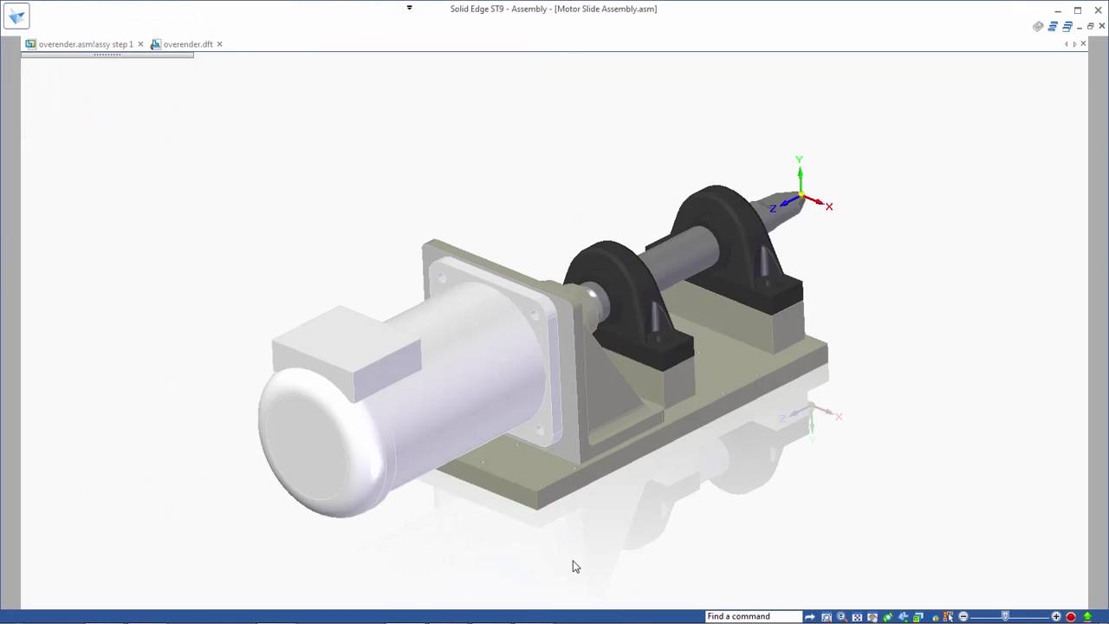Click the zoom slider handle
Image resolution: width=1109 pixels, height=624 pixels.
click(x=1005, y=617)
